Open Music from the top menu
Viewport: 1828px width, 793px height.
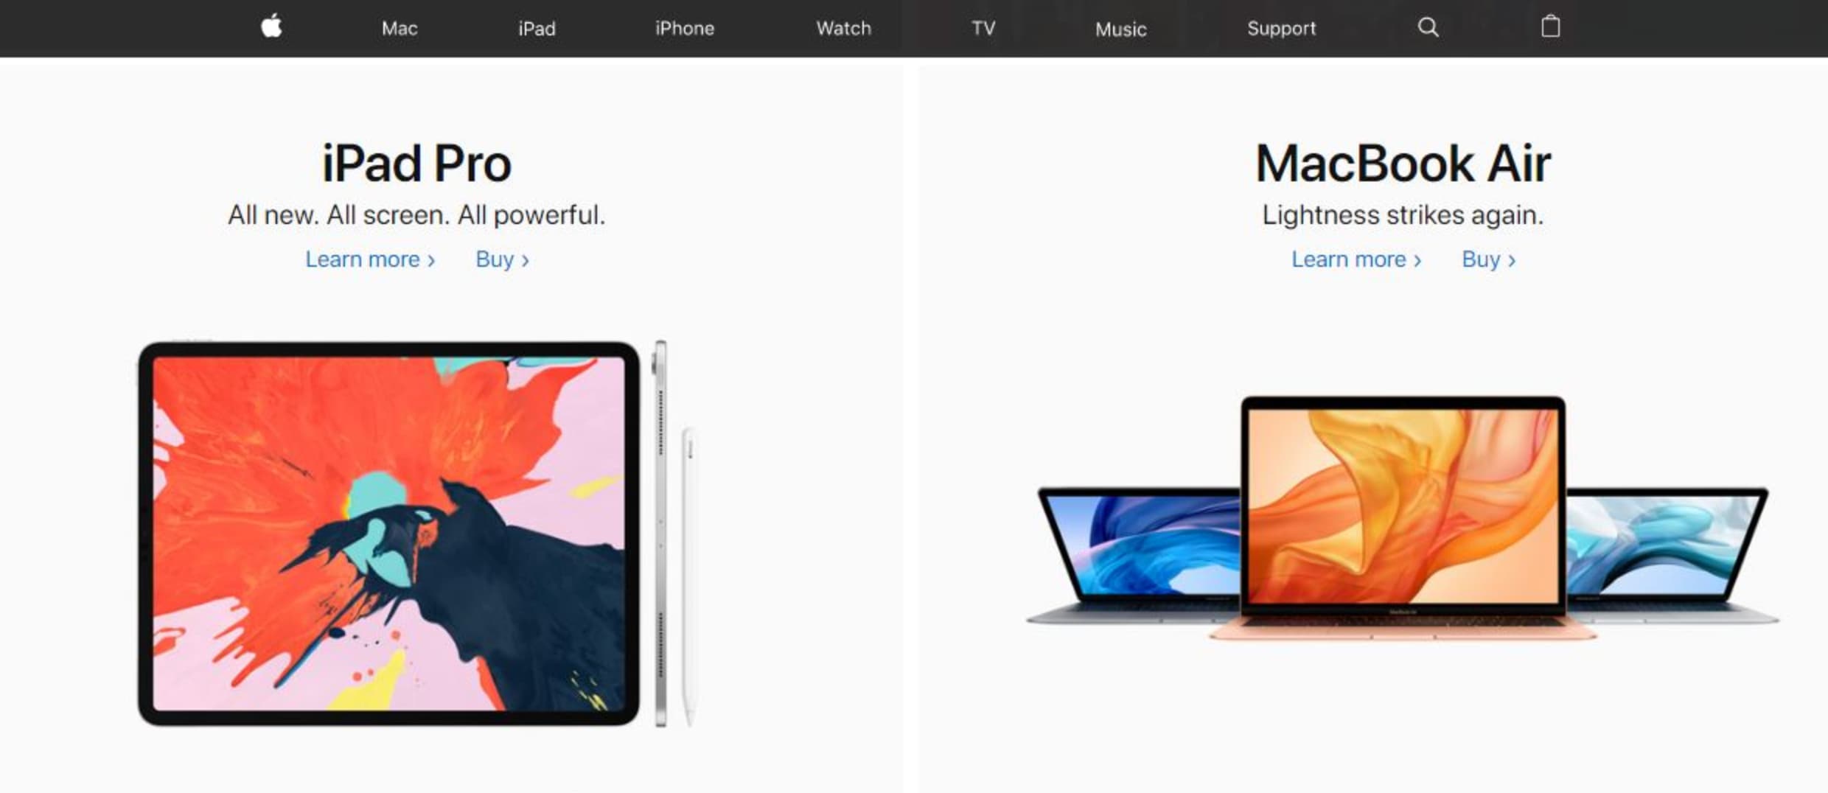point(1120,29)
